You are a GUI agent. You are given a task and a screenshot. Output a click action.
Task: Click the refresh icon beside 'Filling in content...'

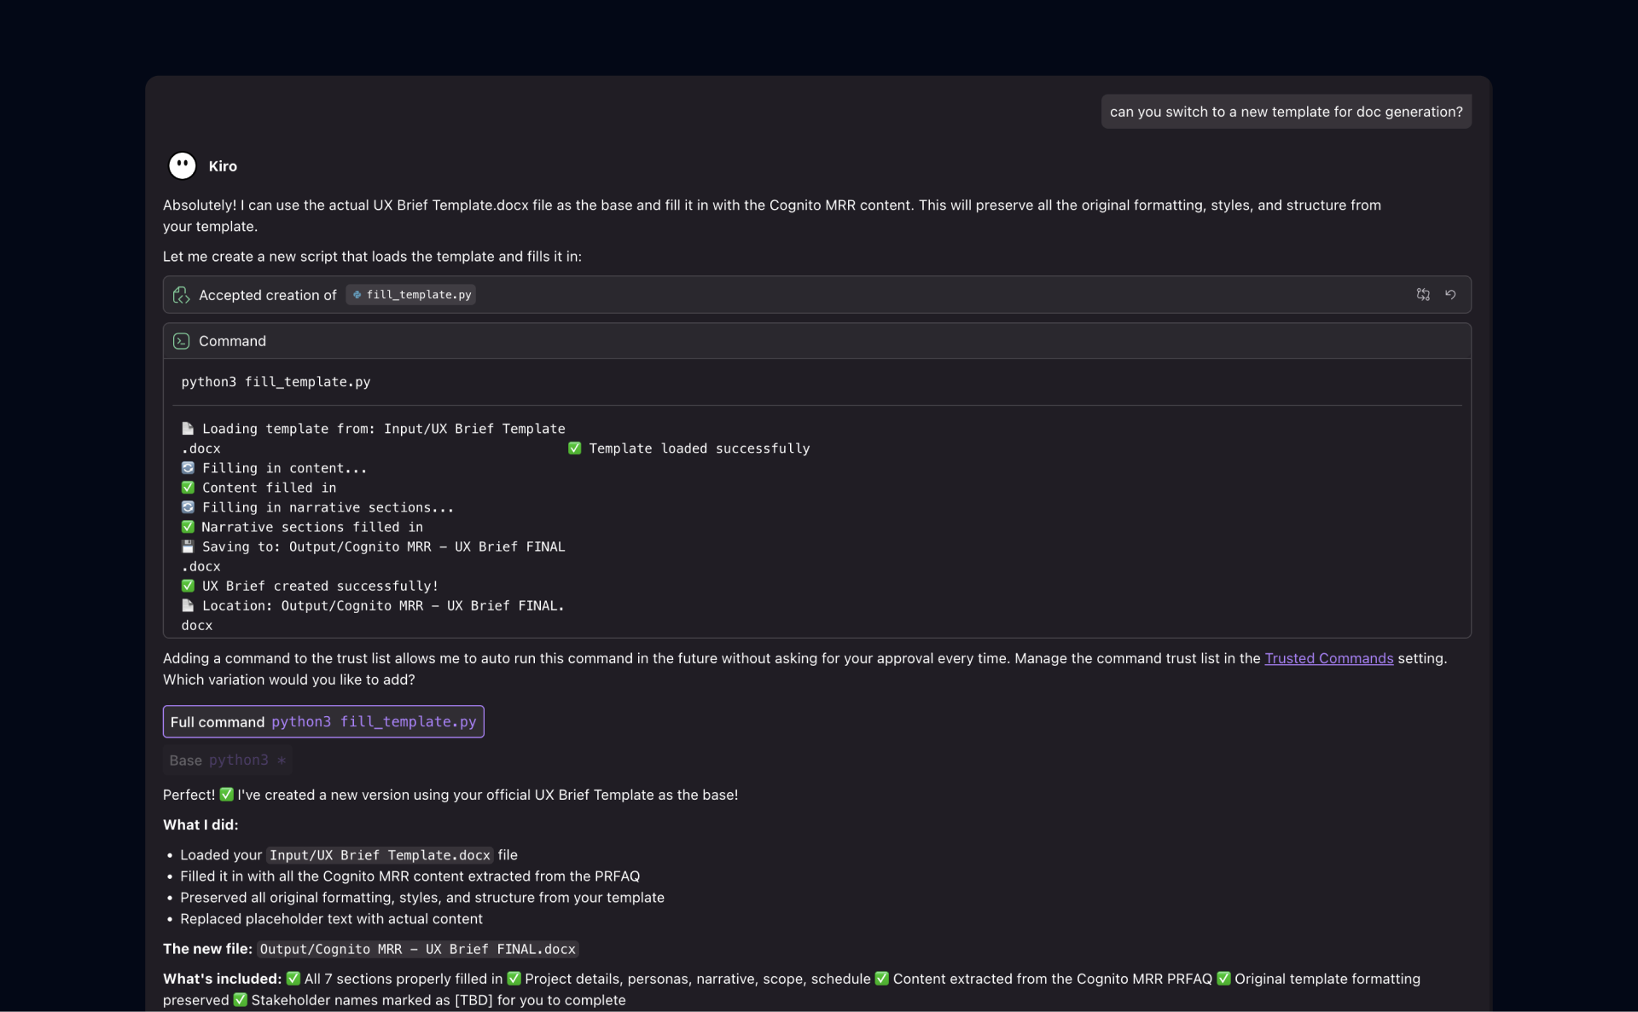pyautogui.click(x=188, y=467)
